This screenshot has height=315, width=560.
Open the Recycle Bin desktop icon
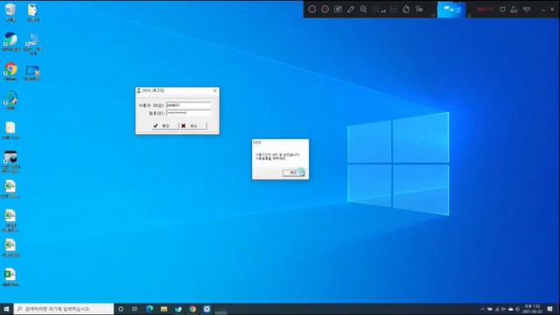click(x=10, y=12)
